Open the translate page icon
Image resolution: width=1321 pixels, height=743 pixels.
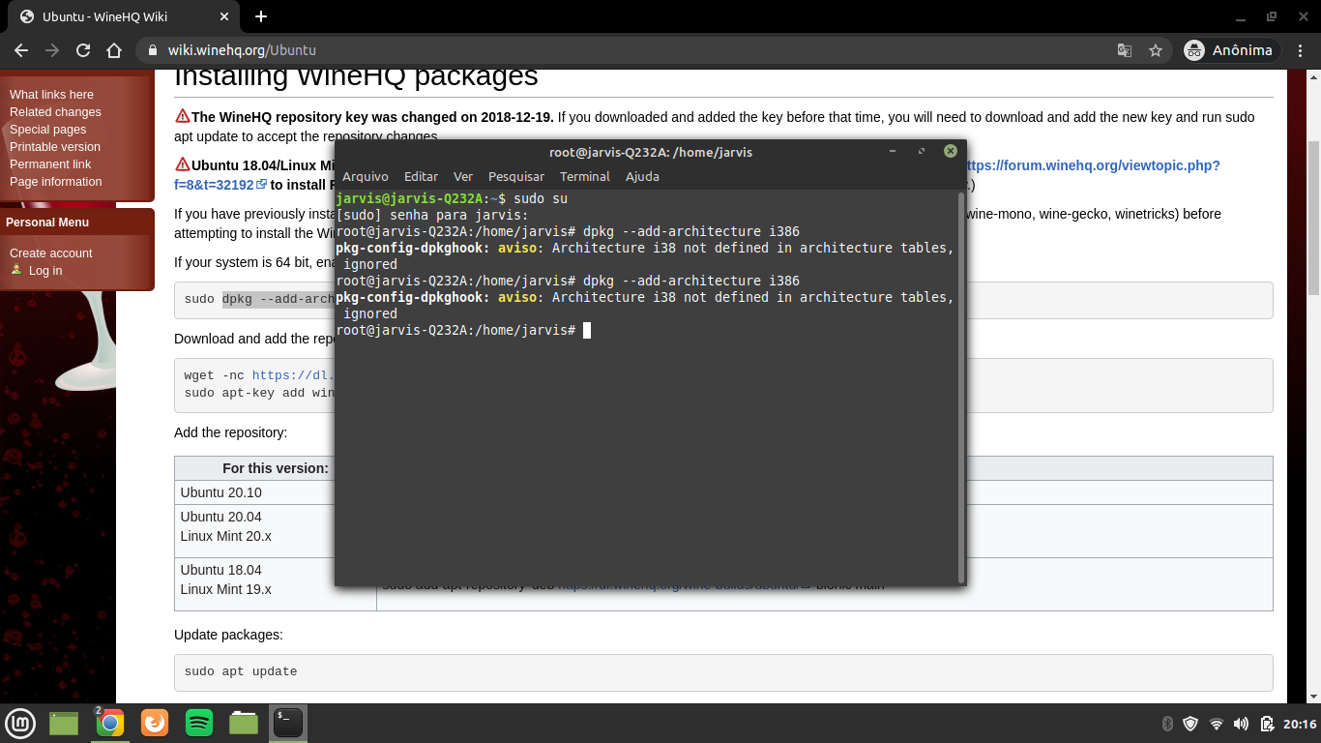tap(1124, 50)
